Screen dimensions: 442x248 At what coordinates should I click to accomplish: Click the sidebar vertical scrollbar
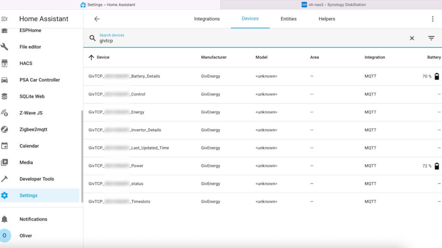[82, 156]
